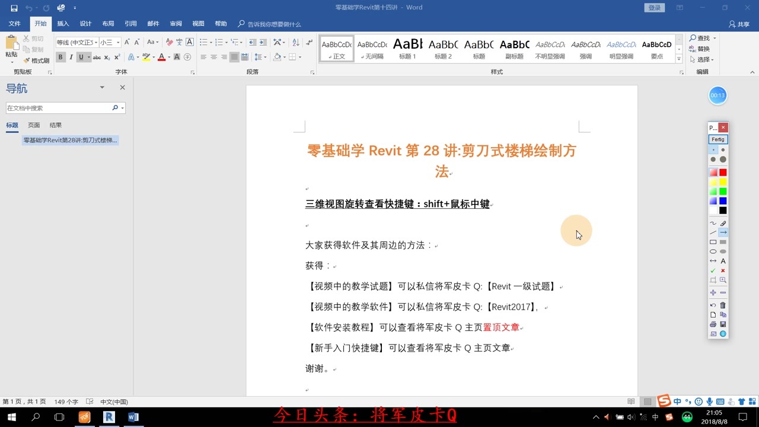The image size is (759, 427).
Task: Apply superscript formatting
Action: pyautogui.click(x=117, y=58)
